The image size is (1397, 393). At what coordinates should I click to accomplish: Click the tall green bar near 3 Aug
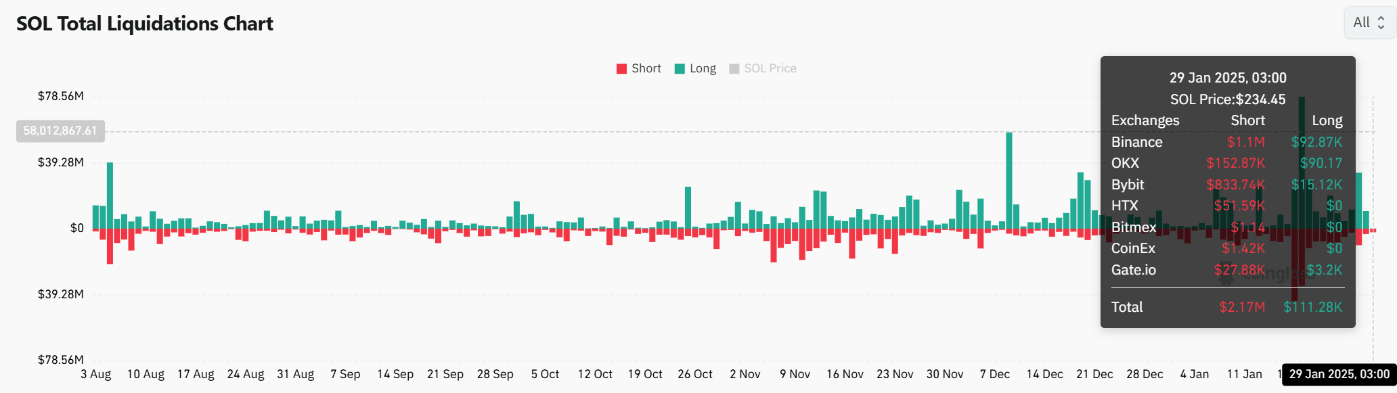pos(110,195)
